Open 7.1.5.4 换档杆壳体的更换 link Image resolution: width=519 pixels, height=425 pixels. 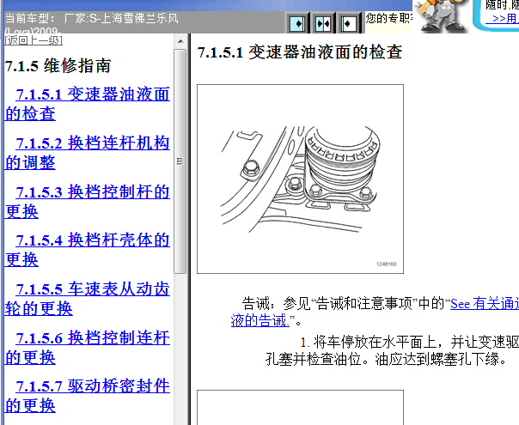(x=88, y=250)
